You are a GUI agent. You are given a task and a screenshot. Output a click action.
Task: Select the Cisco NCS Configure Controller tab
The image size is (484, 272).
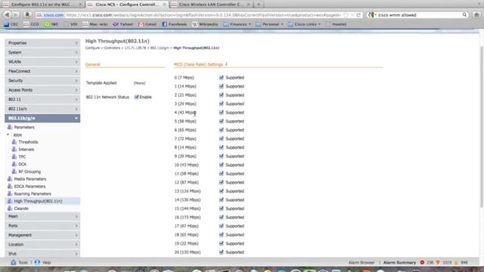[x=126, y=5]
